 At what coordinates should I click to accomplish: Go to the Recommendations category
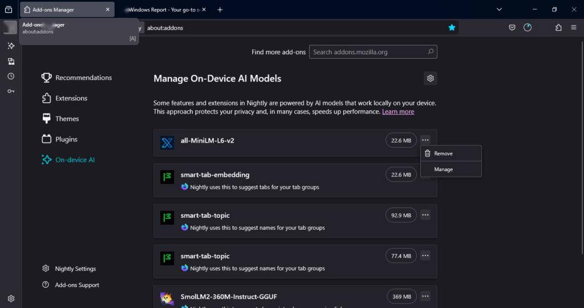pos(76,78)
